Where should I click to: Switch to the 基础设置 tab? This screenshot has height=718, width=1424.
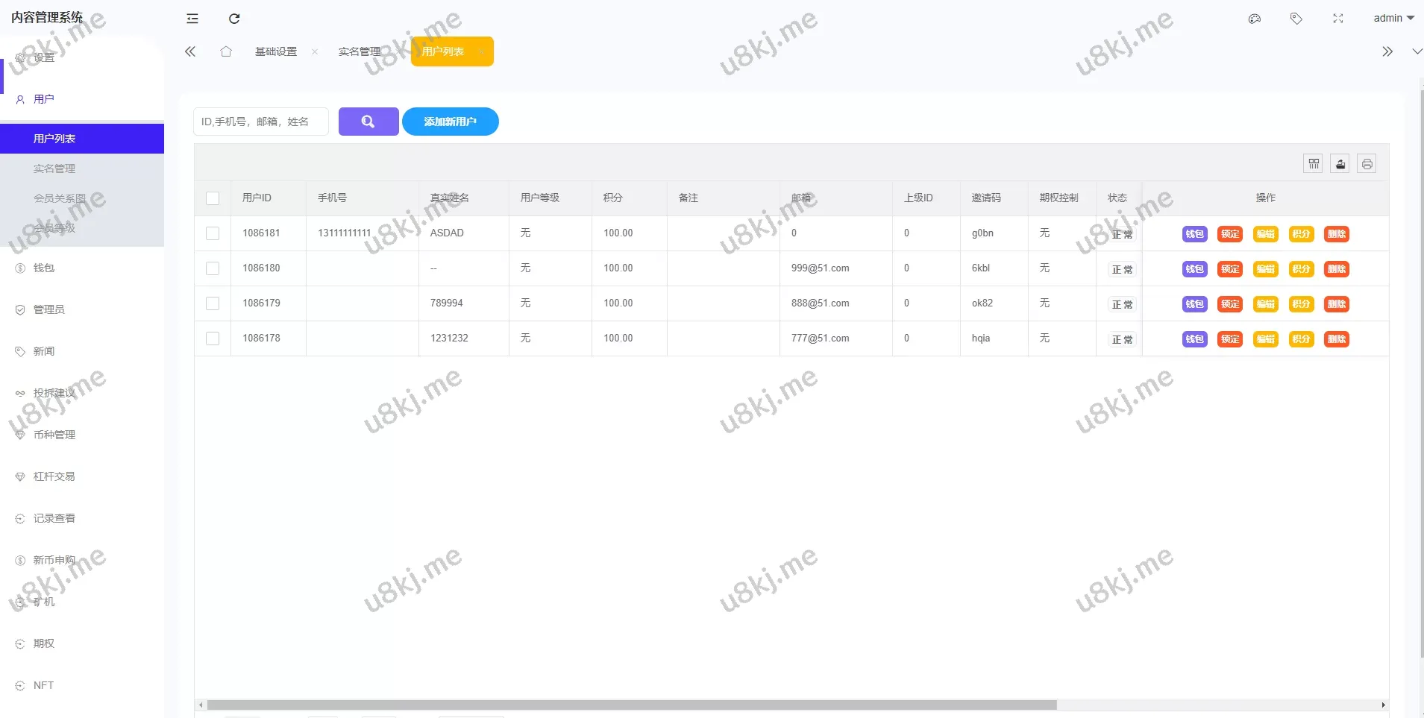point(276,51)
